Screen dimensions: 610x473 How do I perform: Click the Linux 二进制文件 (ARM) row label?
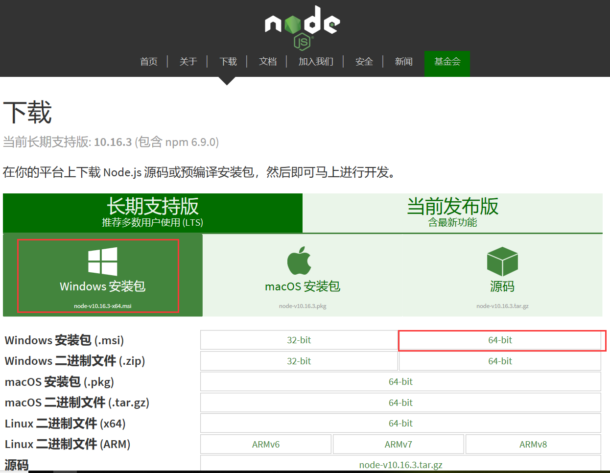68,444
